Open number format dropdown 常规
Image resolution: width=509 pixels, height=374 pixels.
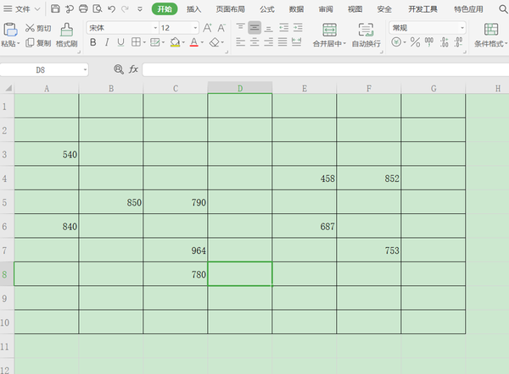click(x=462, y=28)
